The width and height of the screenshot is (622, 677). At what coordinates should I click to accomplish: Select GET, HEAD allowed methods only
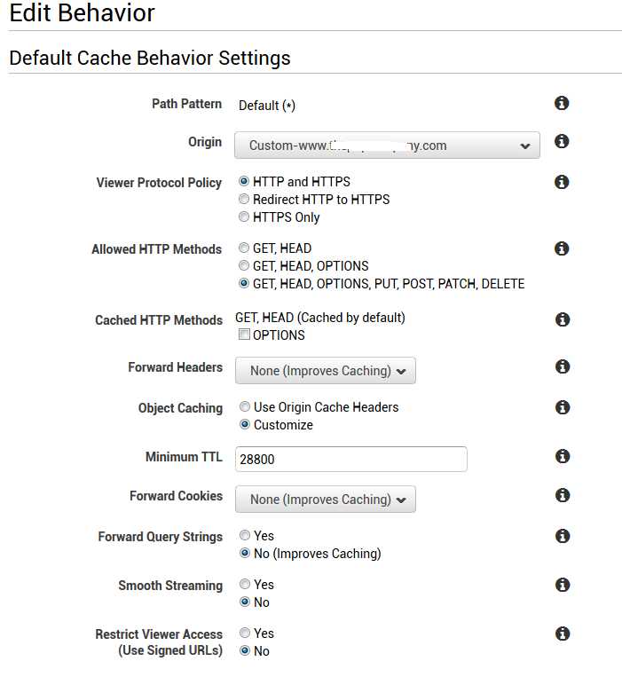point(244,248)
